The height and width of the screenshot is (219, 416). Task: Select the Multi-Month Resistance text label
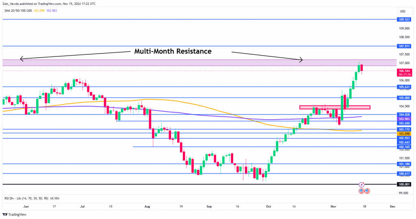[173, 51]
